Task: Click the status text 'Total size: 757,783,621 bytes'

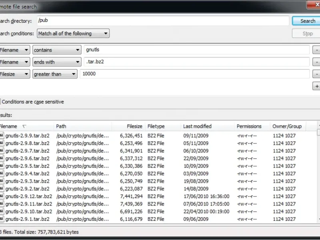Action: [46, 232]
